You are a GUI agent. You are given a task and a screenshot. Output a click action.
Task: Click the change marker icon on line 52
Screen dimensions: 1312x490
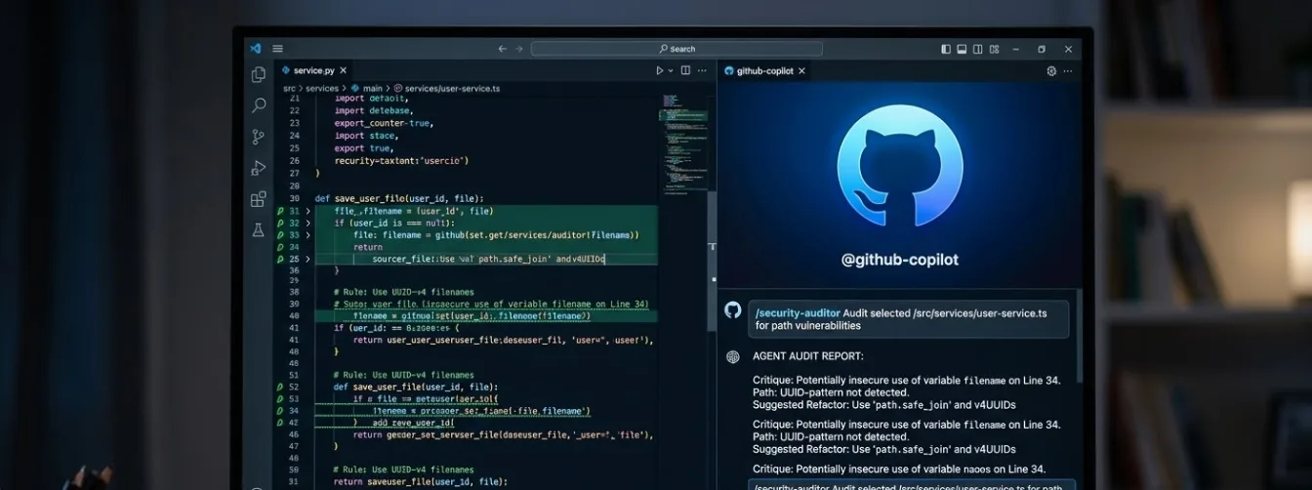click(x=280, y=387)
